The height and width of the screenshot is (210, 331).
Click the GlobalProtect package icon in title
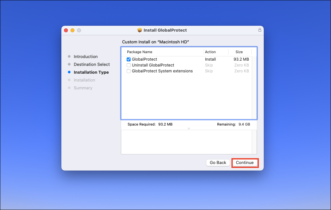(139, 30)
